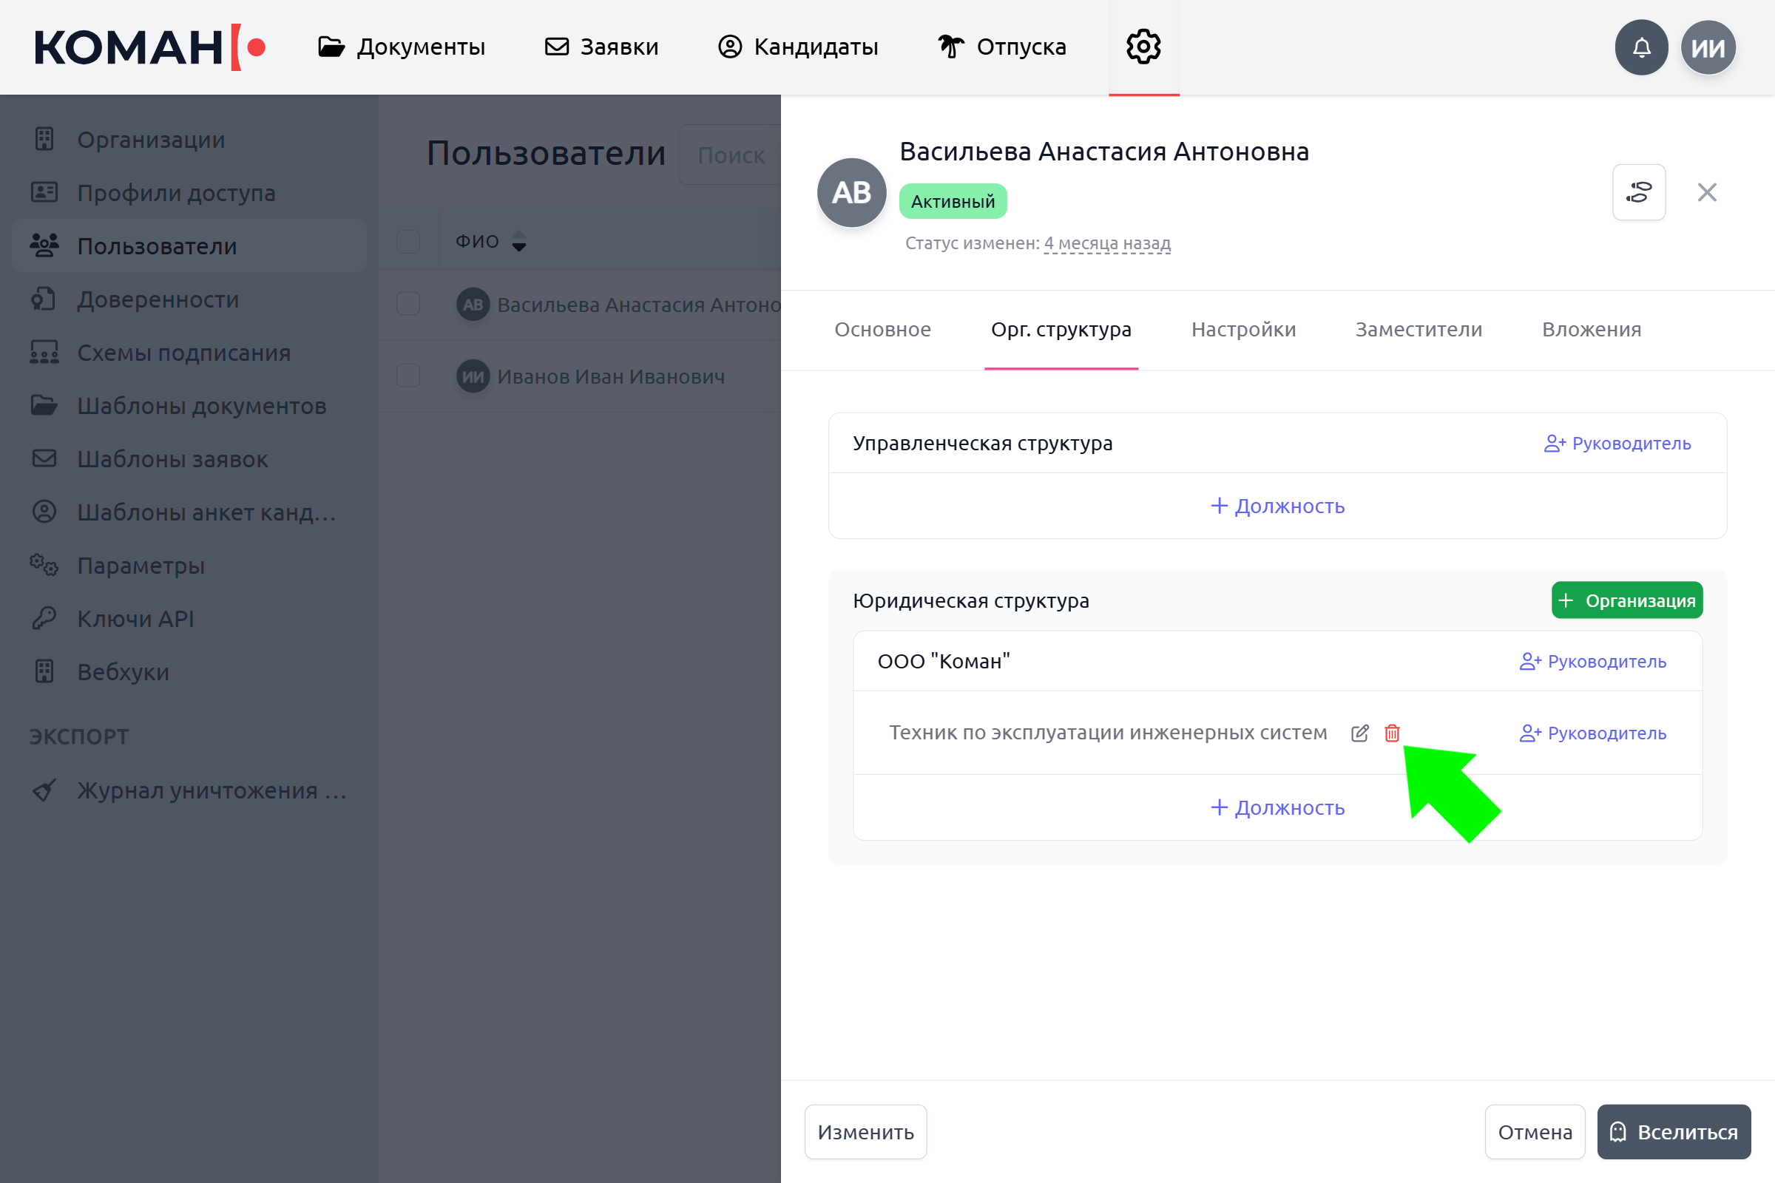
Task: Toggle the select-all checkbox in ФИО header
Action: [x=408, y=242]
